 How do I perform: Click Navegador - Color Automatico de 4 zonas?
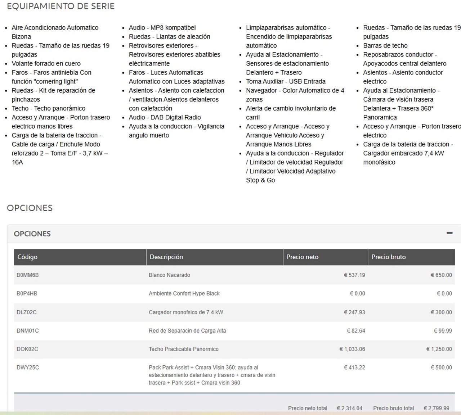click(295, 95)
